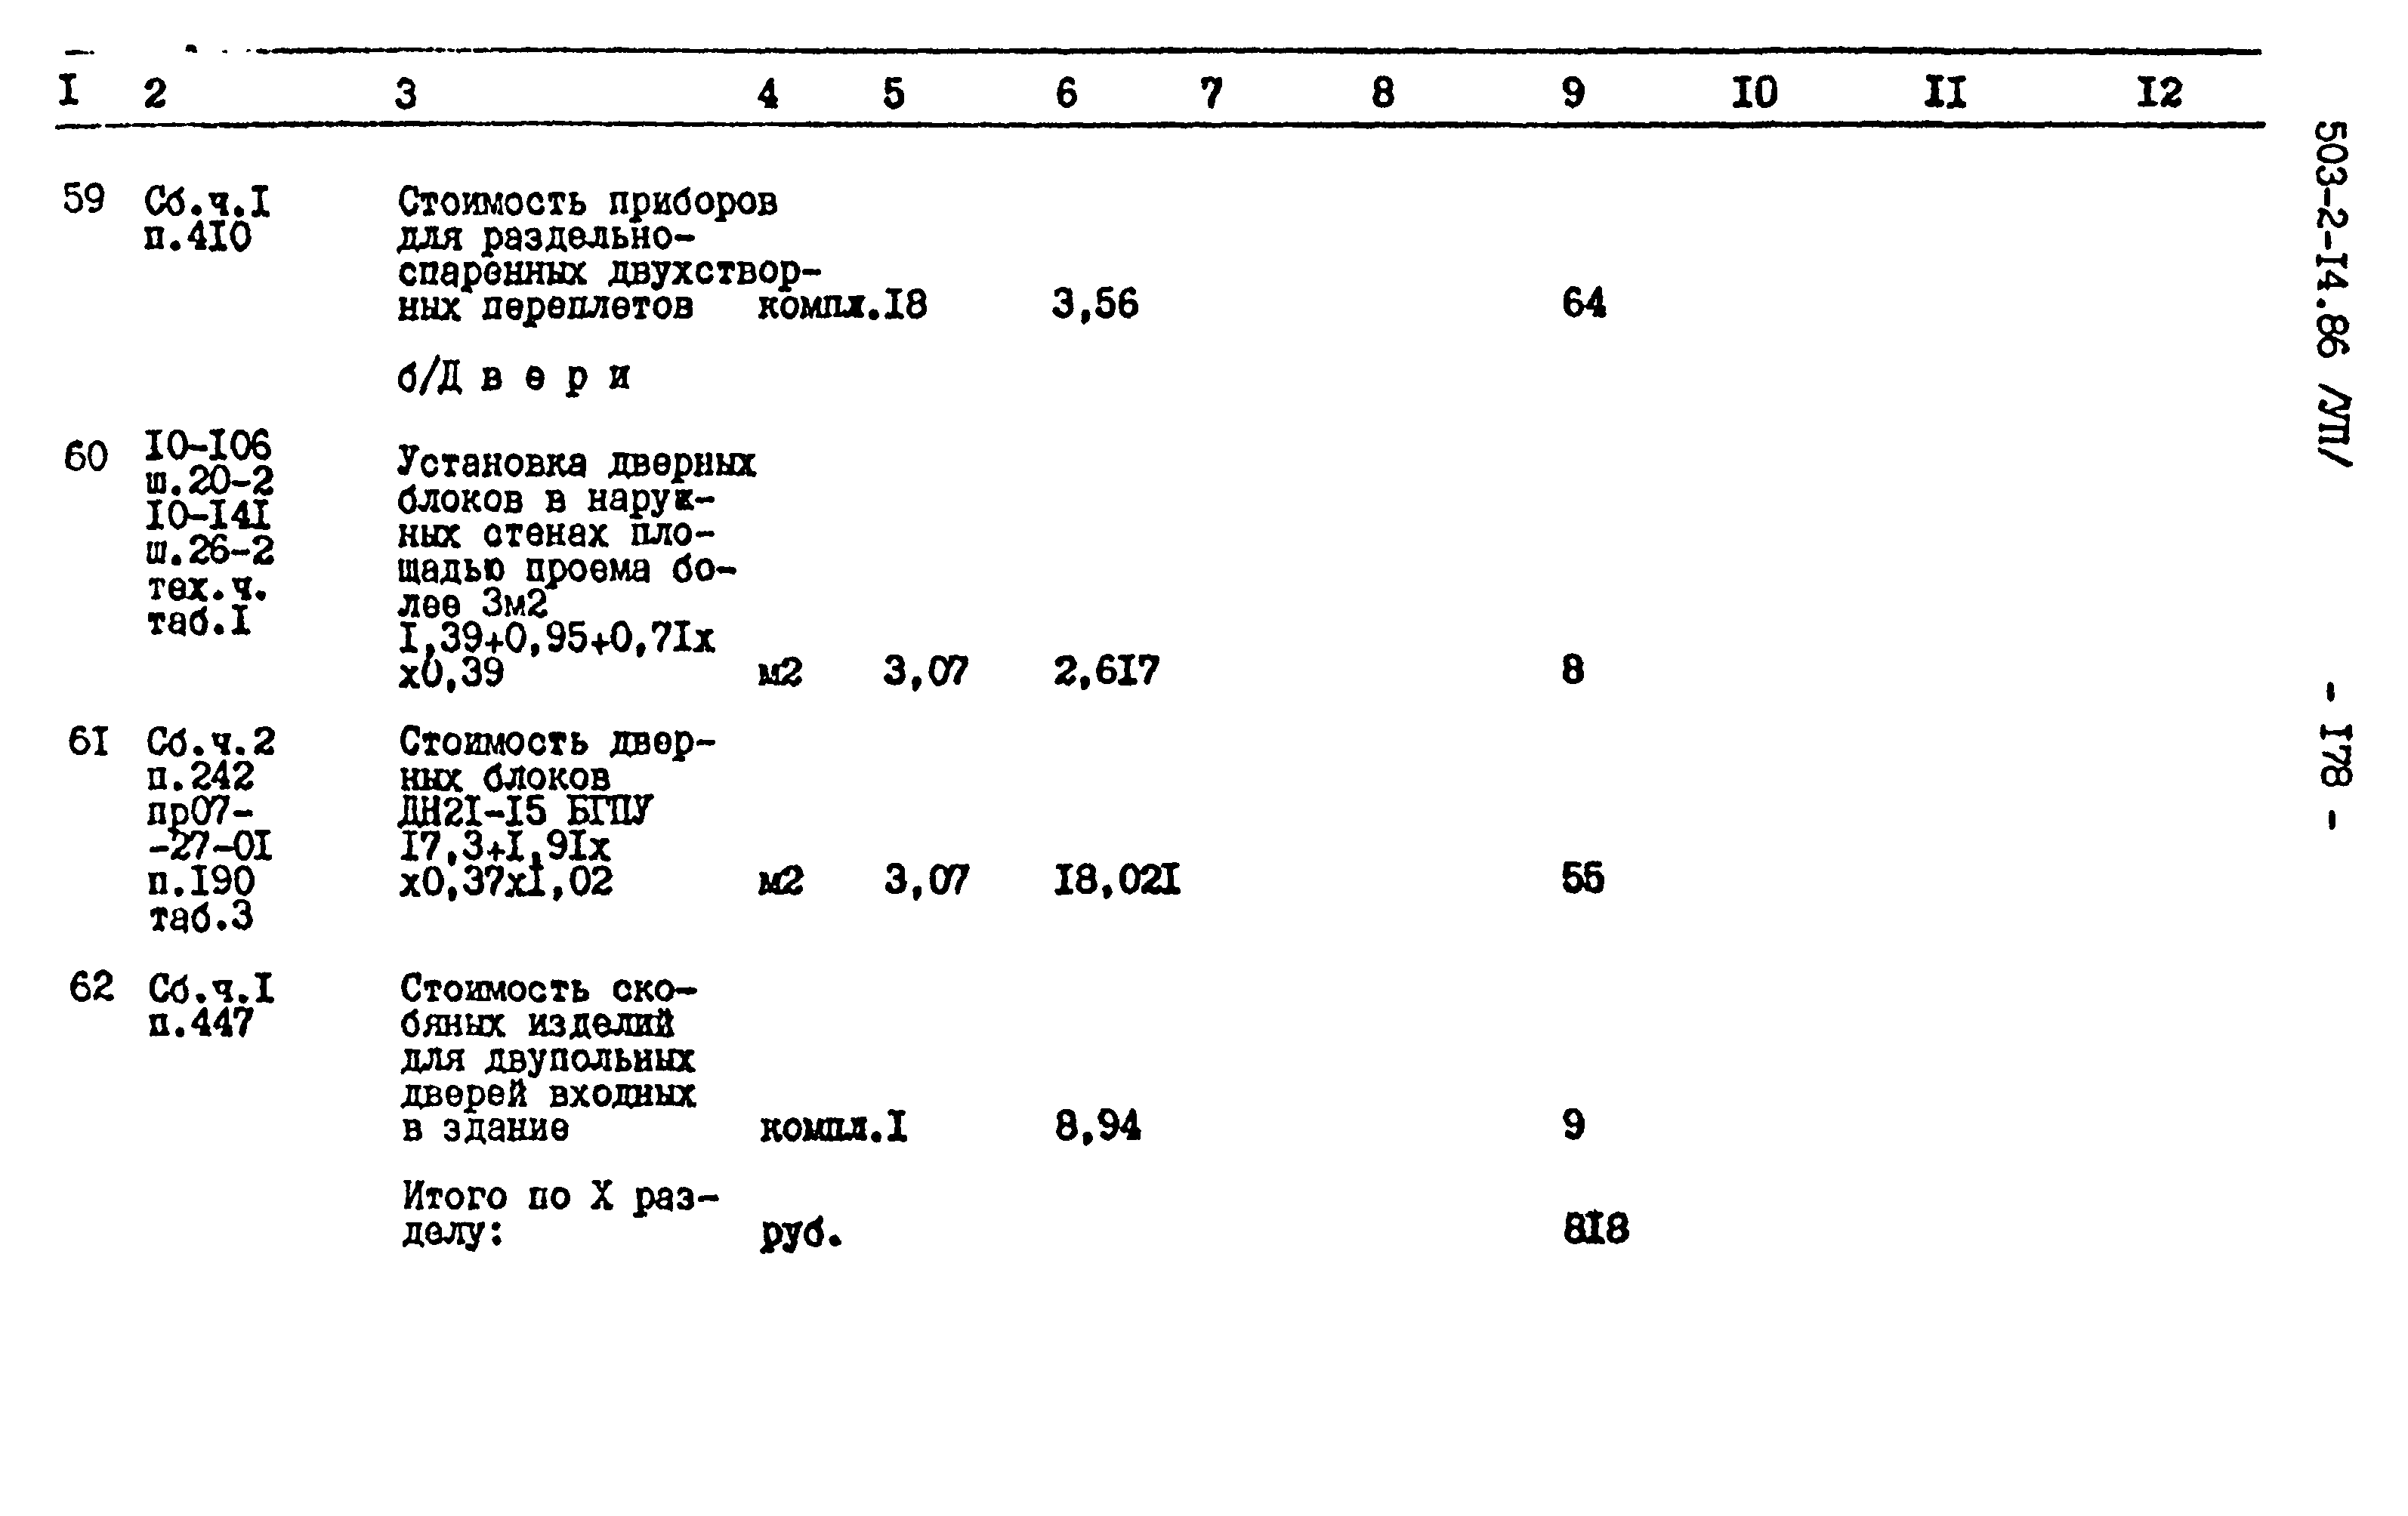Click row 59 reference Сб.ч.I п.410
This screenshot has width=2408, height=1516.
pyautogui.click(x=174, y=227)
